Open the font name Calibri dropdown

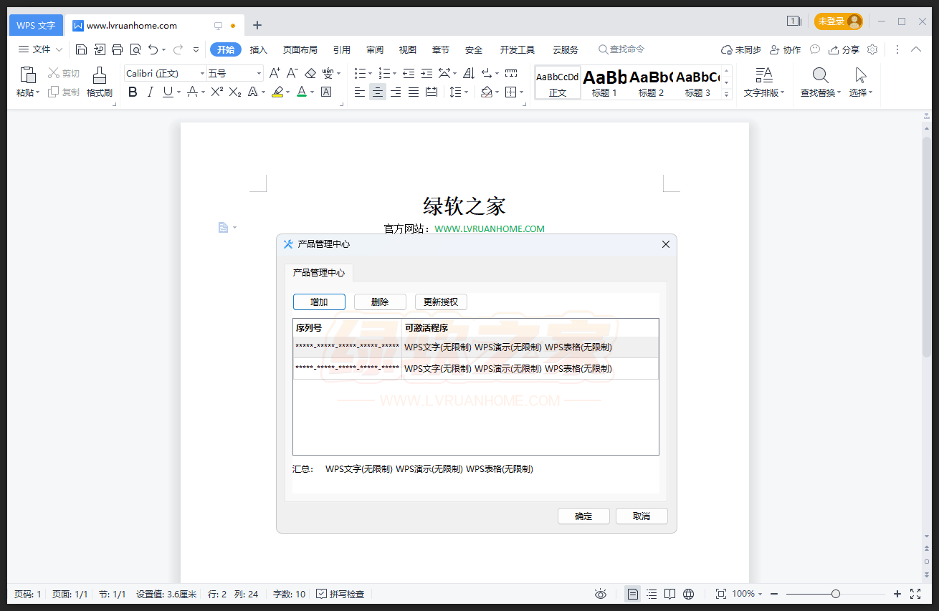pos(202,74)
